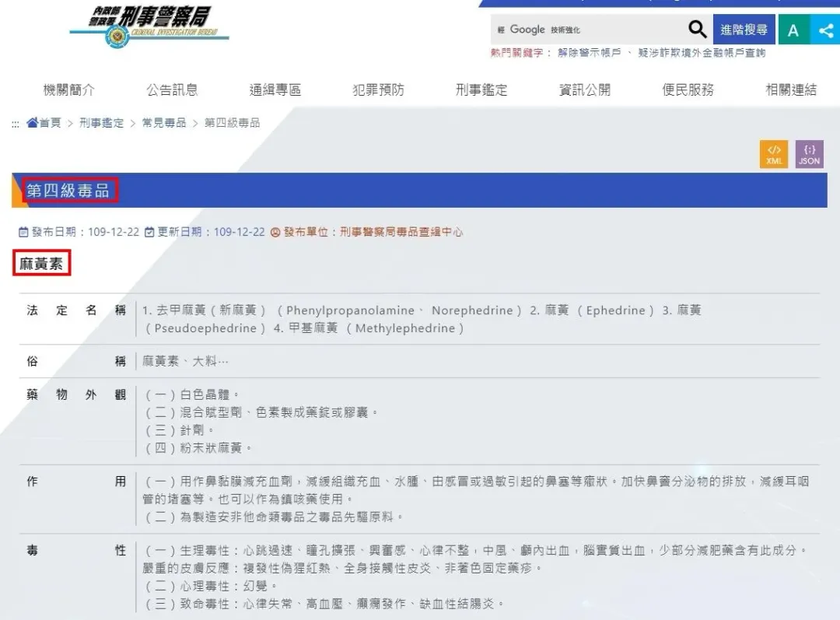Click the search magnifier icon
This screenshot has height=620, width=840.
tap(697, 29)
